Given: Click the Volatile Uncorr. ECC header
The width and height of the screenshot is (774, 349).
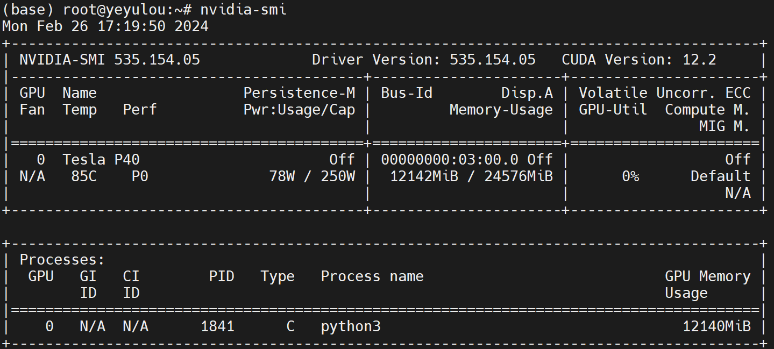Looking at the screenshot, I should tap(664, 93).
